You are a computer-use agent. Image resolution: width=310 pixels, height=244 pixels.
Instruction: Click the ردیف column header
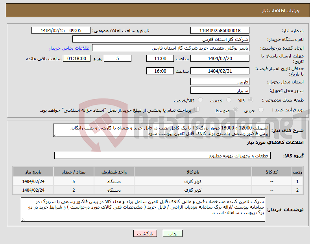297,172
